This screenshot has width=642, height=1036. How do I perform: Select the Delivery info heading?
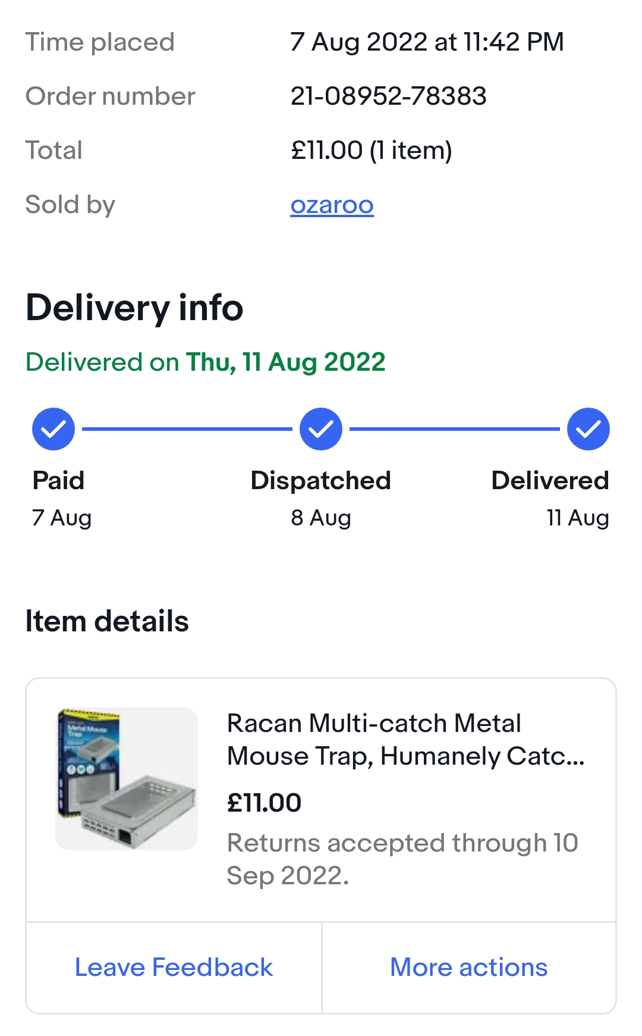click(134, 308)
